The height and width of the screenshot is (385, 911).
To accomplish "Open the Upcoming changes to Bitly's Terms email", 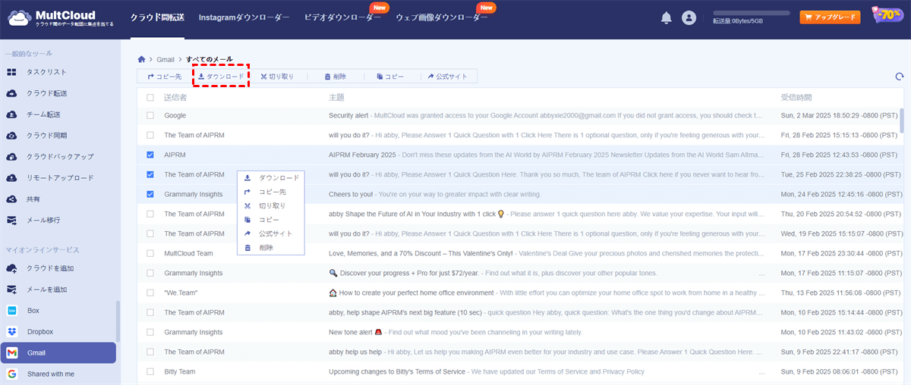I will tap(487, 371).
